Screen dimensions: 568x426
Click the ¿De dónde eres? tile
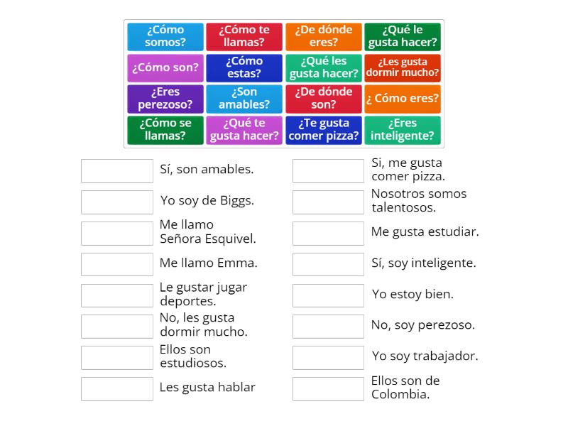tap(324, 35)
